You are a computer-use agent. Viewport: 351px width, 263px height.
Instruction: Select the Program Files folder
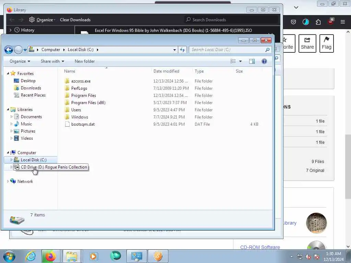click(x=84, y=96)
